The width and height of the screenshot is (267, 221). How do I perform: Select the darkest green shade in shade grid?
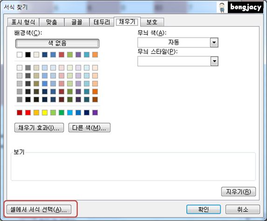[x=70, y=100]
